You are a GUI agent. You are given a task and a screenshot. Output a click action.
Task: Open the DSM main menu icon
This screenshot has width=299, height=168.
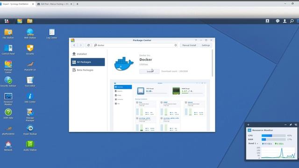(x=7, y=21)
